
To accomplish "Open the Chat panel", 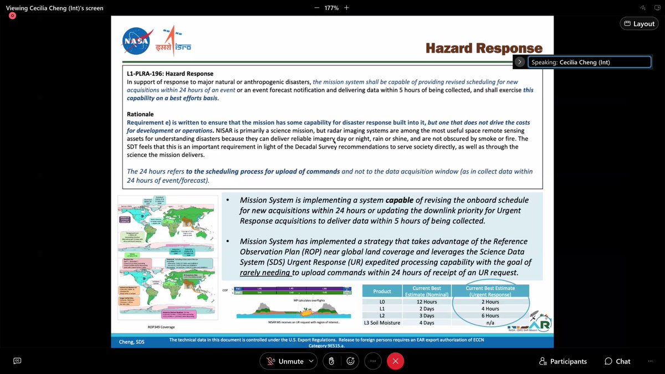I will pyautogui.click(x=617, y=361).
